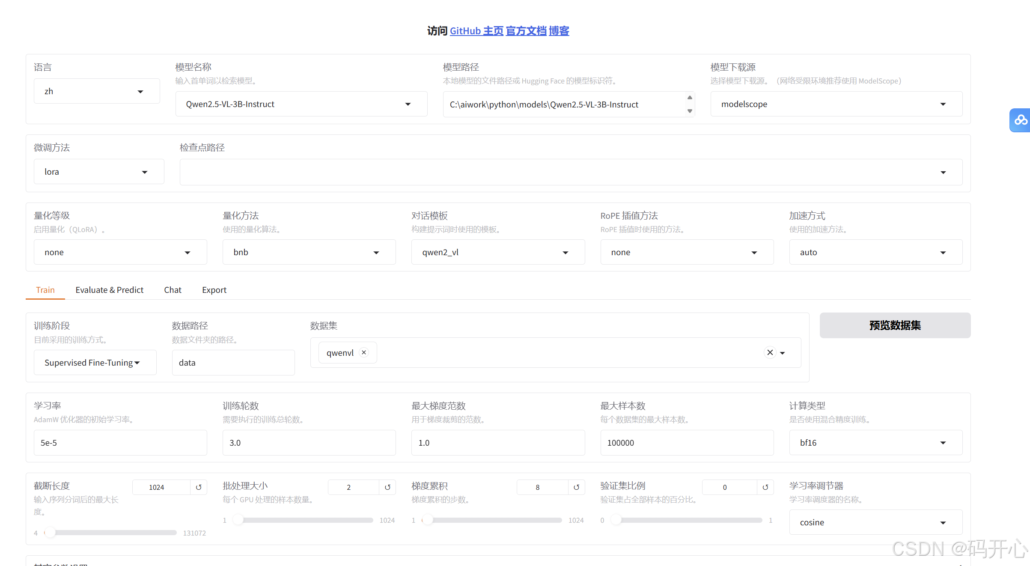Reset the 梯度累积 value via its reset icon
This screenshot has width=1030, height=566.
576,487
